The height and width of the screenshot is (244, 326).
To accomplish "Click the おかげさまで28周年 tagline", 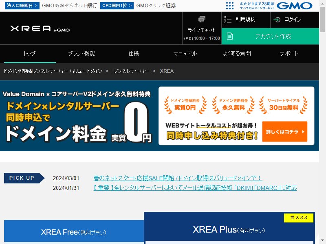I will tap(257, 6).
